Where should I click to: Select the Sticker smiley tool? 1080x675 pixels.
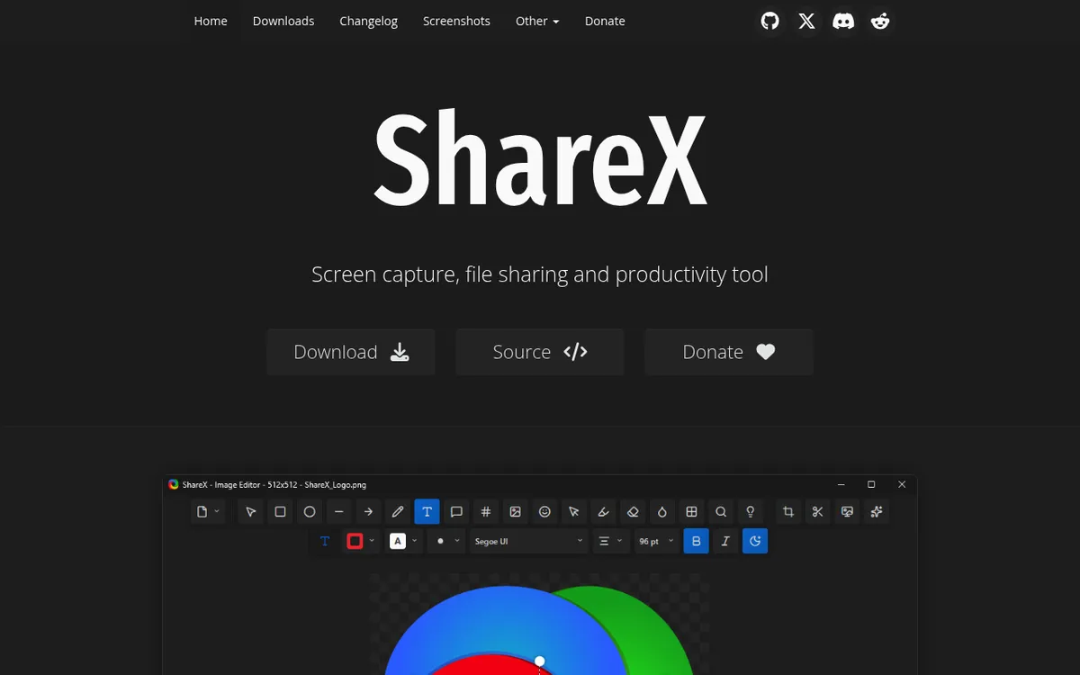point(544,512)
